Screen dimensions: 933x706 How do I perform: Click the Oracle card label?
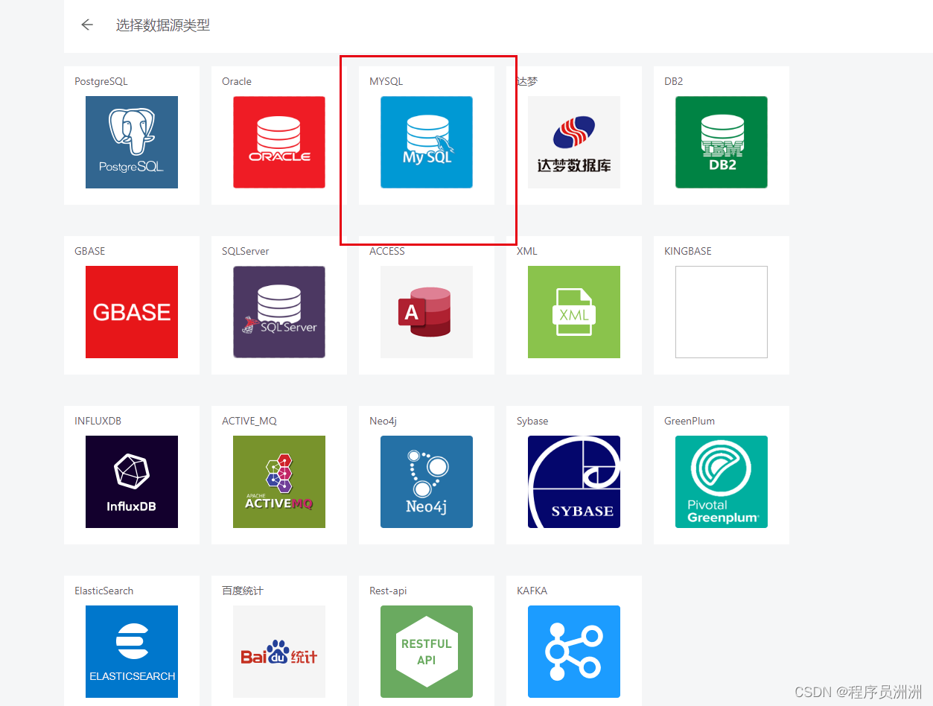237,81
